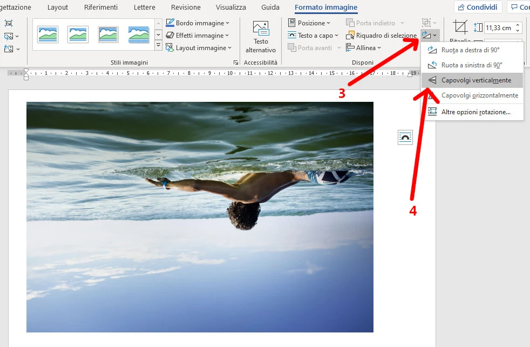Click the Reimposta immagine icon

click(10, 49)
